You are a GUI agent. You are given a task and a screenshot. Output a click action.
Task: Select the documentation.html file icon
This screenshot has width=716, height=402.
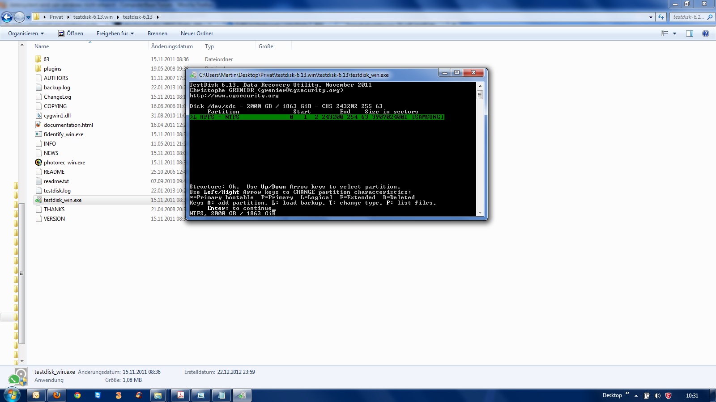[x=38, y=125]
